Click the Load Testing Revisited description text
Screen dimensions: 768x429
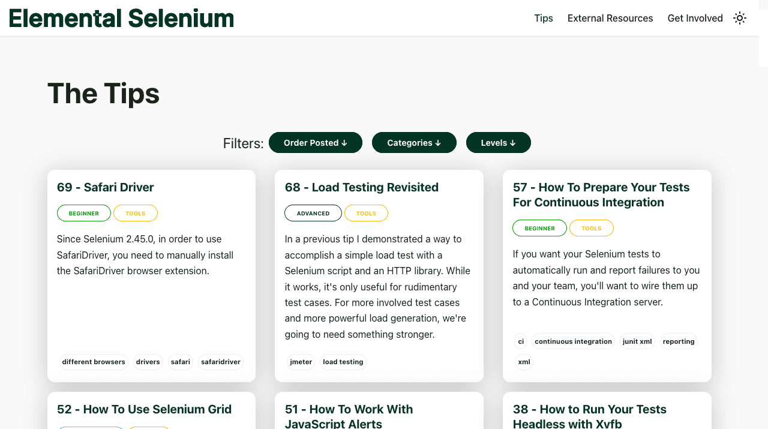[x=377, y=287]
